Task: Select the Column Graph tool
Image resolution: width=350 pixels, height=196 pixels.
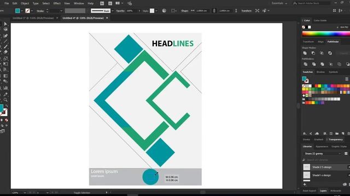Action: (5, 88)
